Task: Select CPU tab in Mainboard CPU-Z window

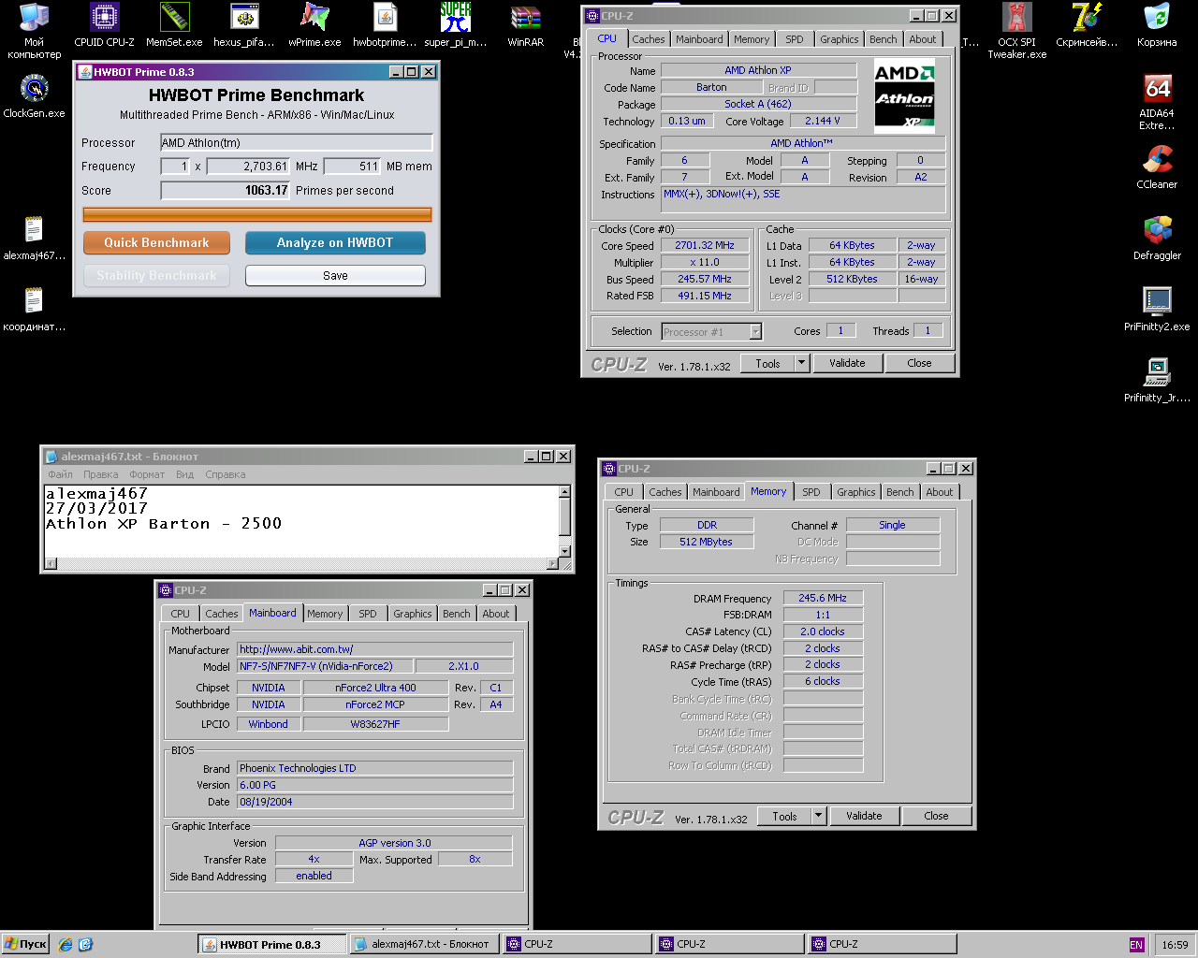Action: [180, 614]
